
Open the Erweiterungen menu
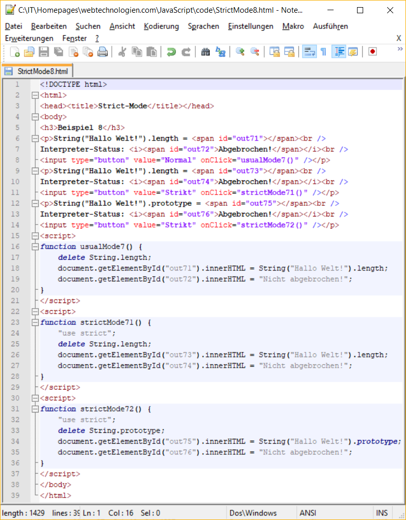(29, 38)
